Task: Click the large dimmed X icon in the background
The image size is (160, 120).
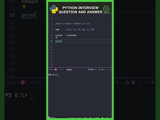Action: 153,82
